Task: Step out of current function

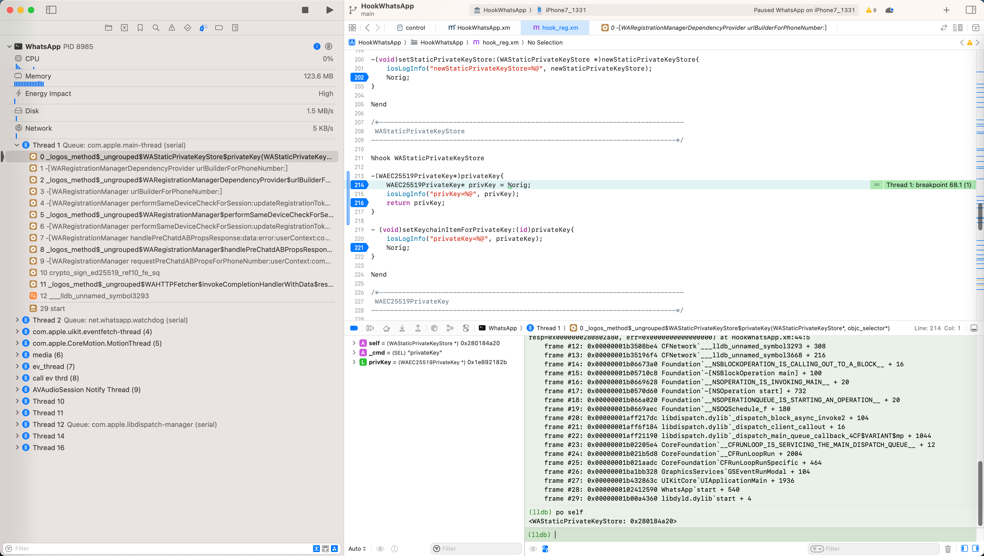Action: 418,328
